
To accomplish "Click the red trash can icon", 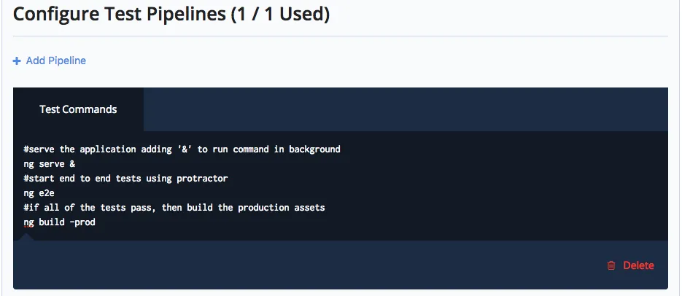I will [611, 266].
